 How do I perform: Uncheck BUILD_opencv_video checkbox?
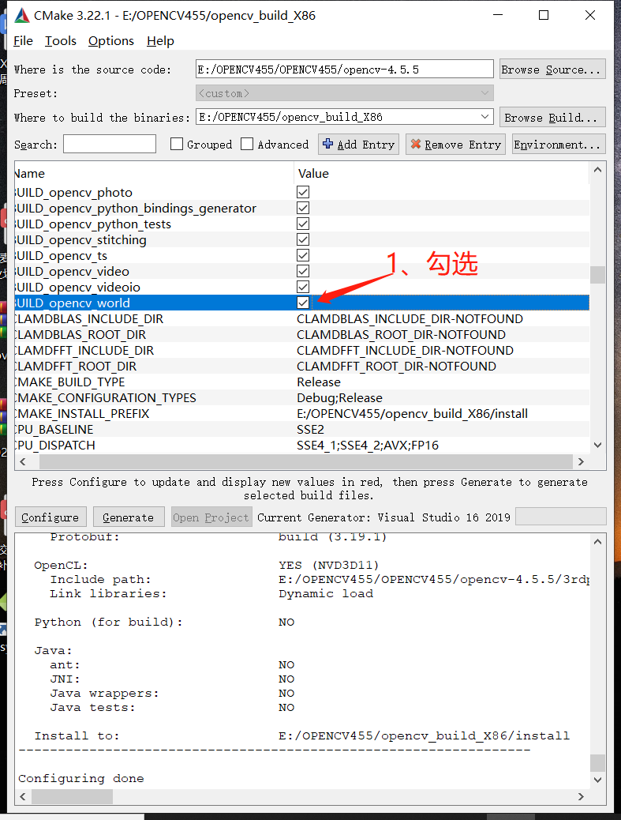click(x=303, y=271)
